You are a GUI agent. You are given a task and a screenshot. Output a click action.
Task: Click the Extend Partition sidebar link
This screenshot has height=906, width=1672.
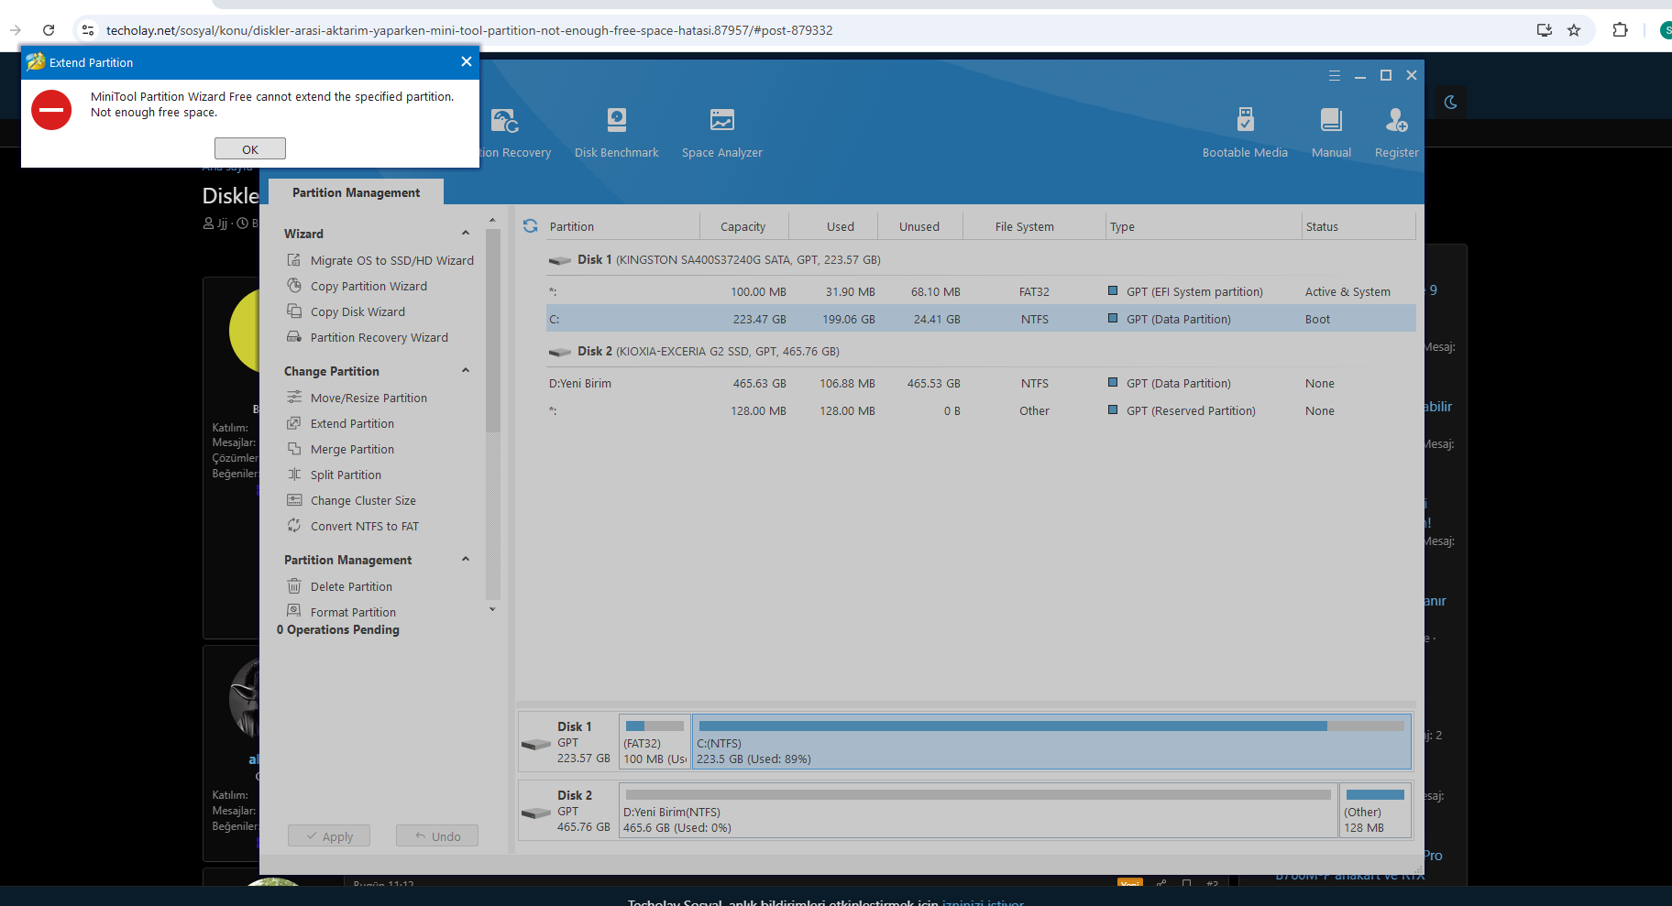(352, 423)
